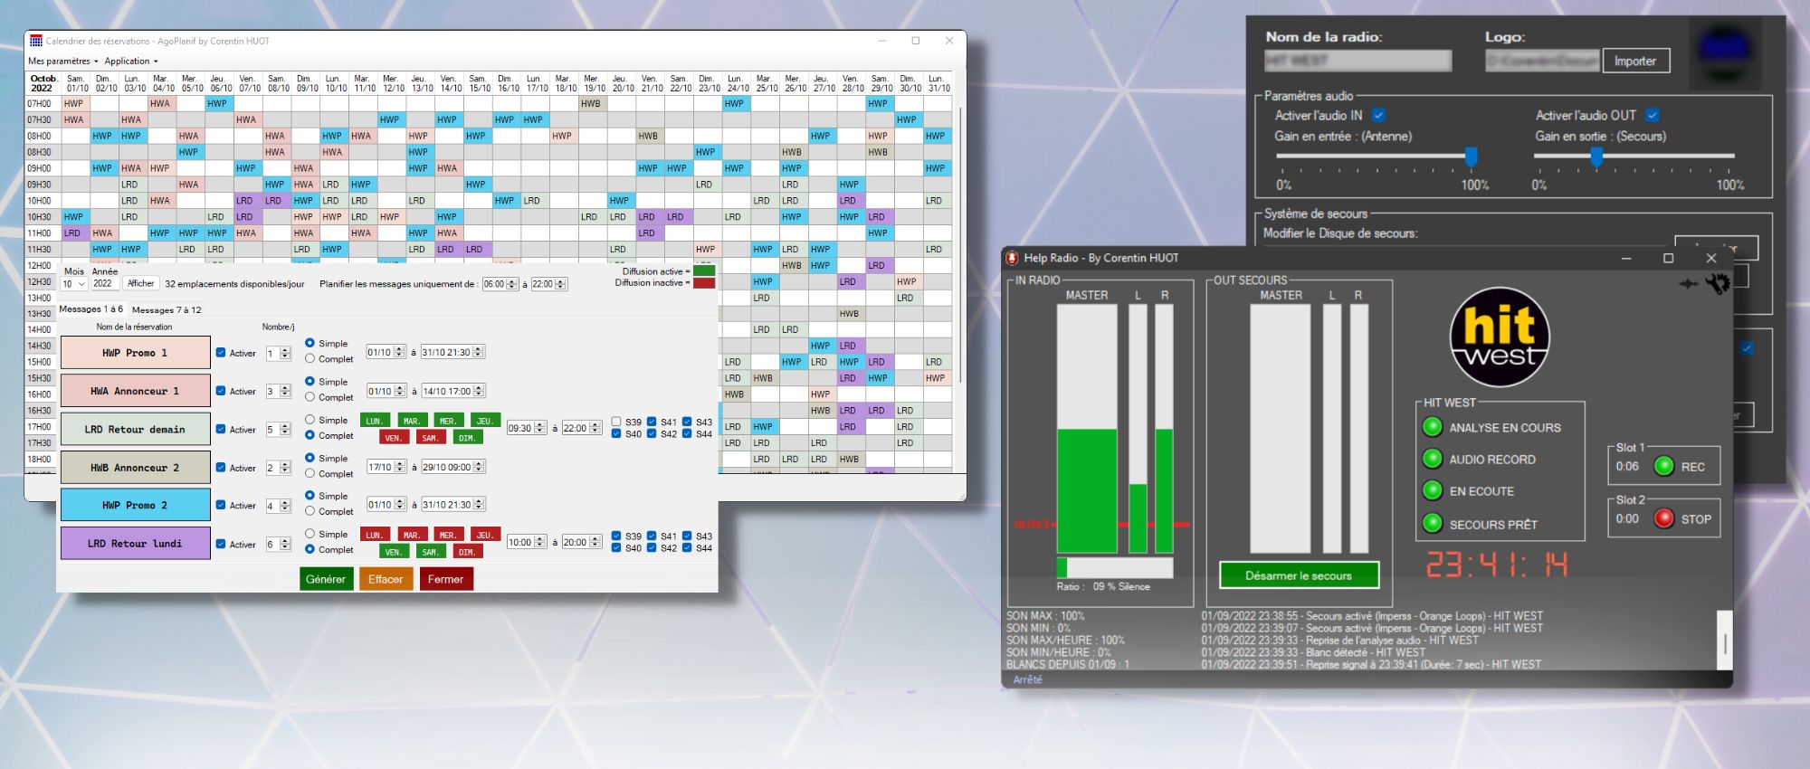The height and width of the screenshot is (769, 1810).
Task: Toggle DIM. day for LRD Retour demain
Action: pos(466,438)
